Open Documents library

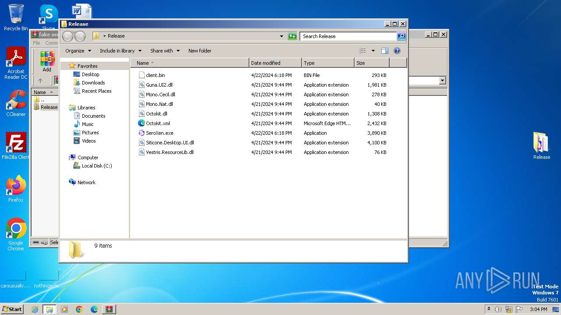[93, 116]
